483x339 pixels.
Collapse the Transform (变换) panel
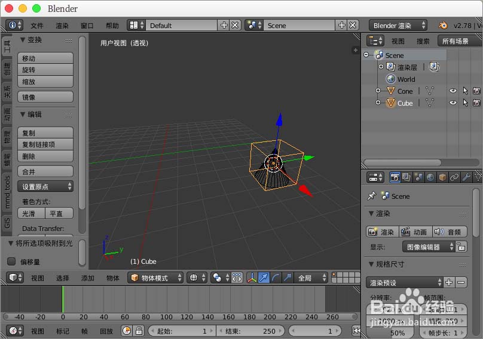pyautogui.click(x=23, y=39)
